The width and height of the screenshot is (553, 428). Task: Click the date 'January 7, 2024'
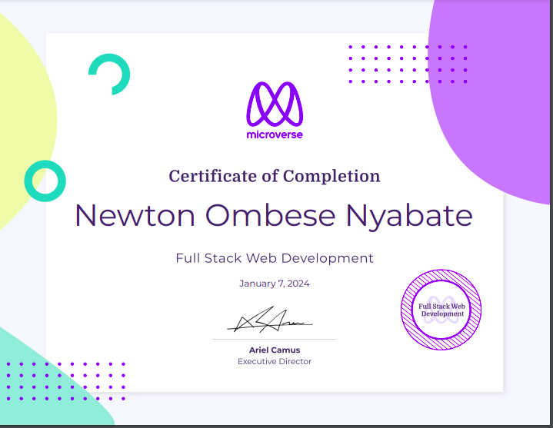coord(275,284)
